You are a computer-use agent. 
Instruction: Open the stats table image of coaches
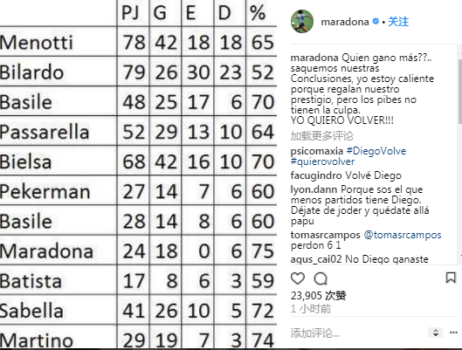(138, 175)
